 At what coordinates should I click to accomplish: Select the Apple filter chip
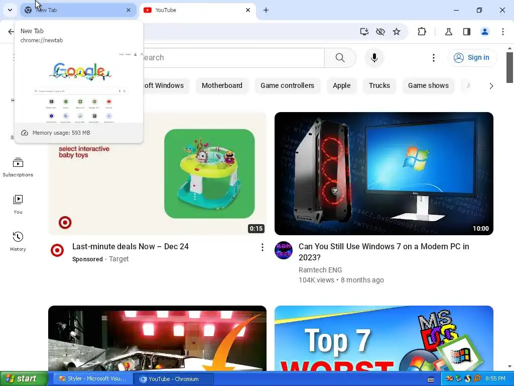coord(341,85)
